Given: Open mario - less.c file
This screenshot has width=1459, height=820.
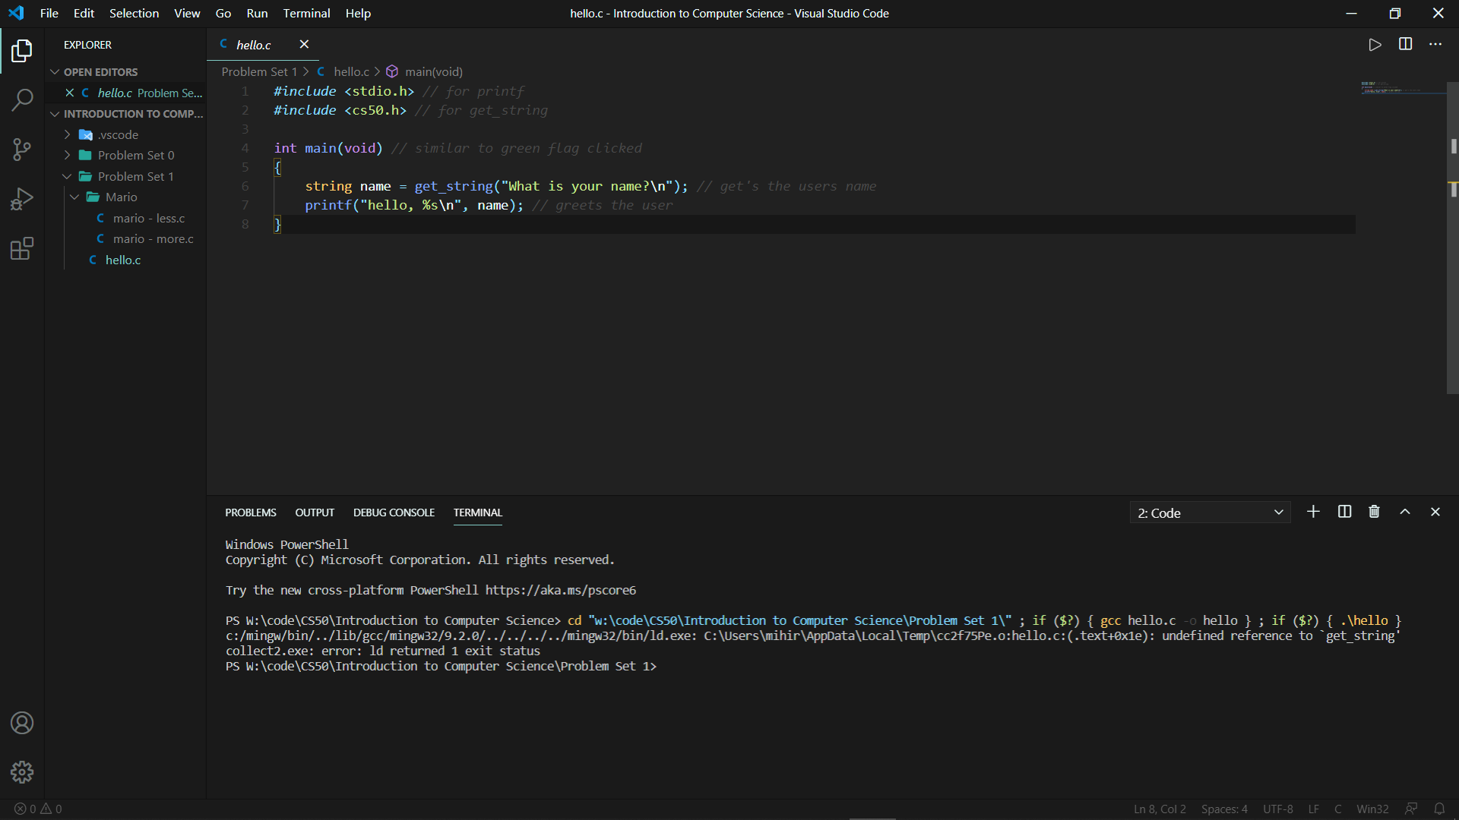Looking at the screenshot, I should pos(149,218).
